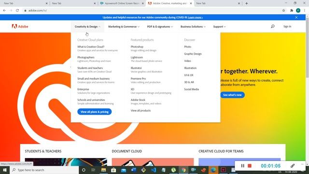Viewport: 309px width, 174px height.
Task: Open the Windows Start menu
Action: click(5, 170)
